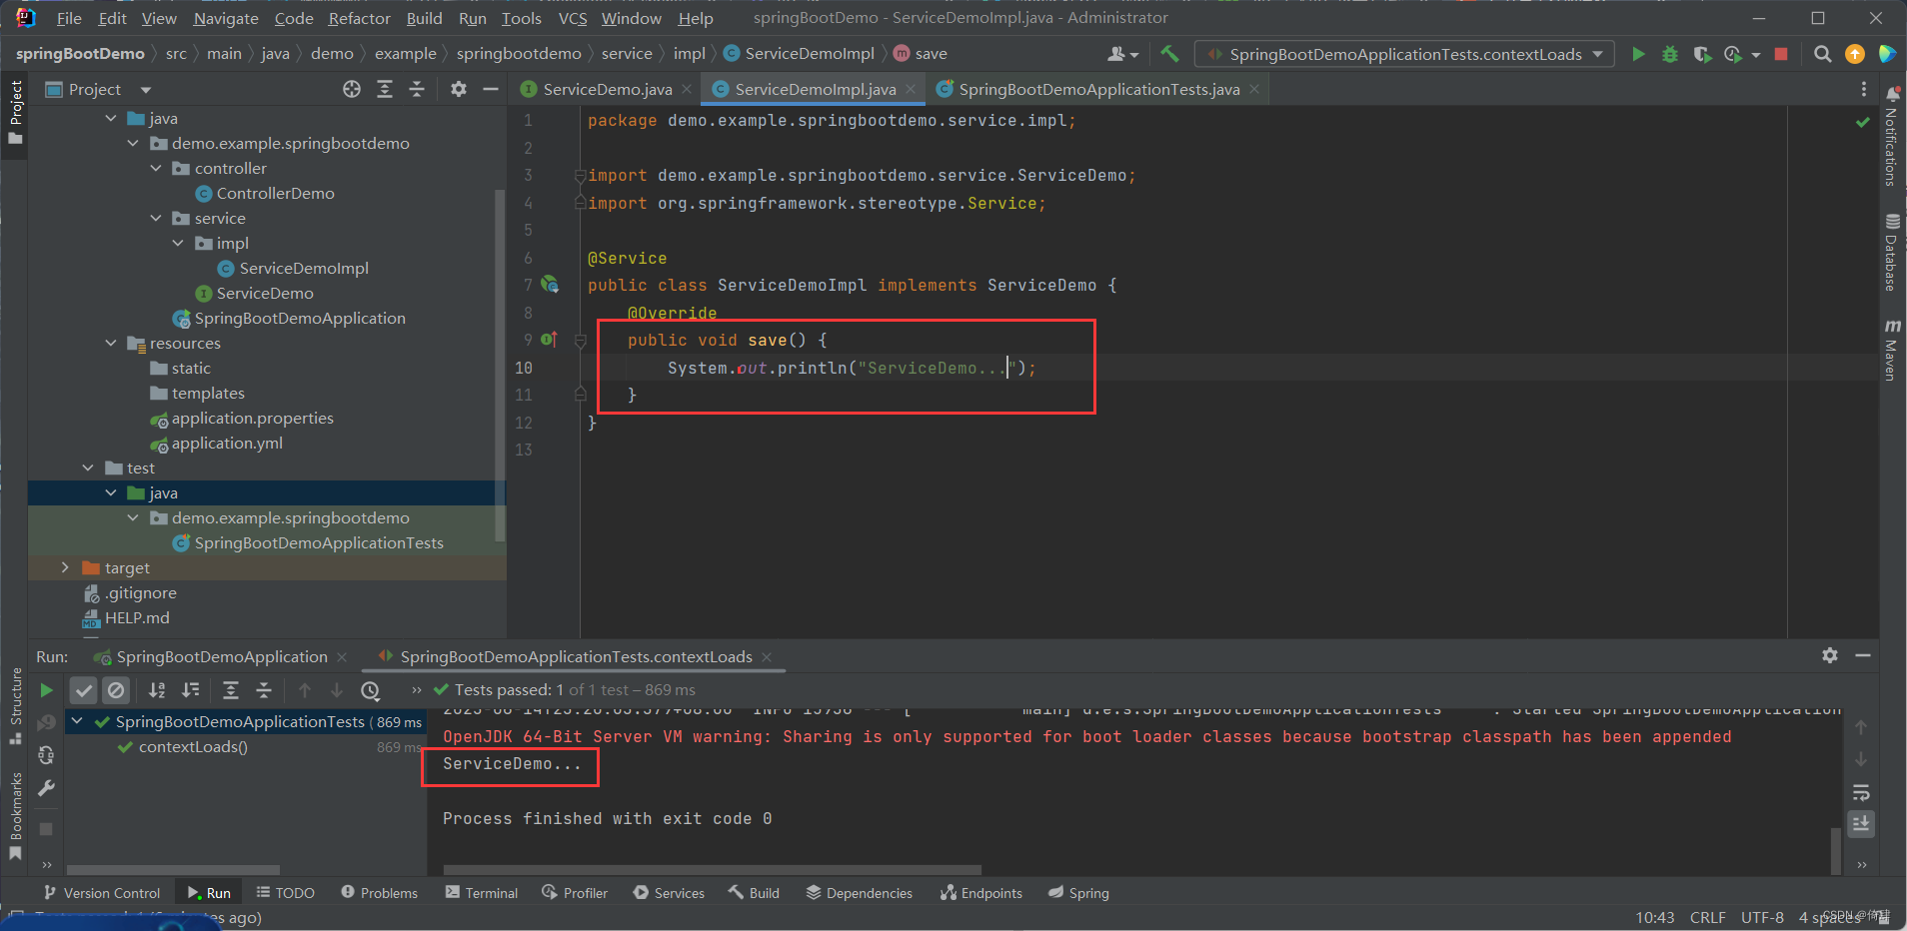Screen dimensions: 1907x931
Task: Collapse the test folder
Action: click(88, 467)
